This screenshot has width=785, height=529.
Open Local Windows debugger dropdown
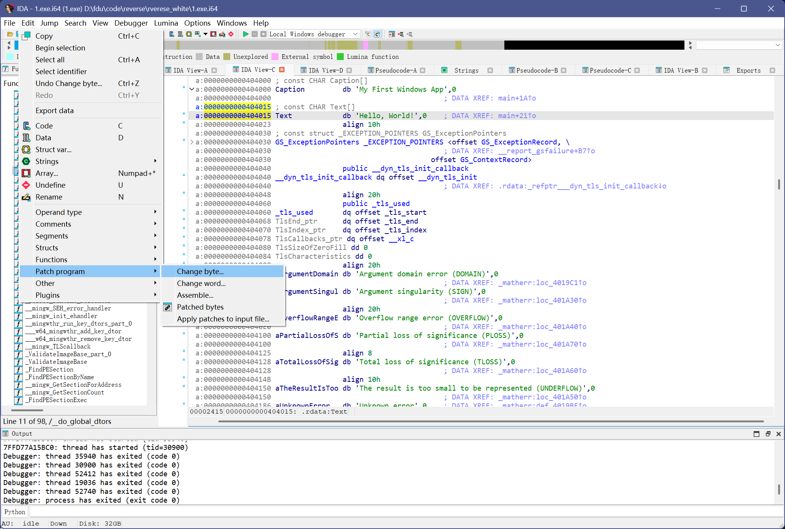tap(355, 34)
